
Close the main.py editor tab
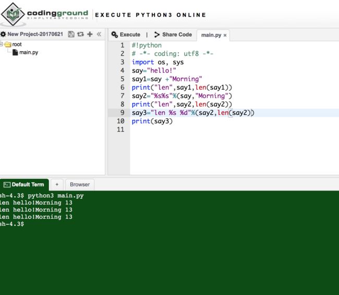[225, 35]
